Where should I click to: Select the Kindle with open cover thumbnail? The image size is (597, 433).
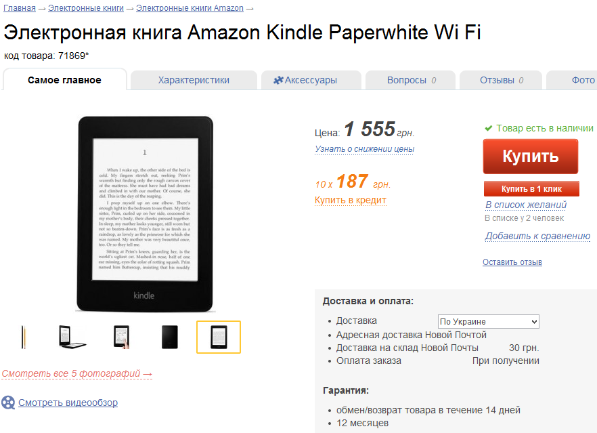pyautogui.click(x=72, y=337)
